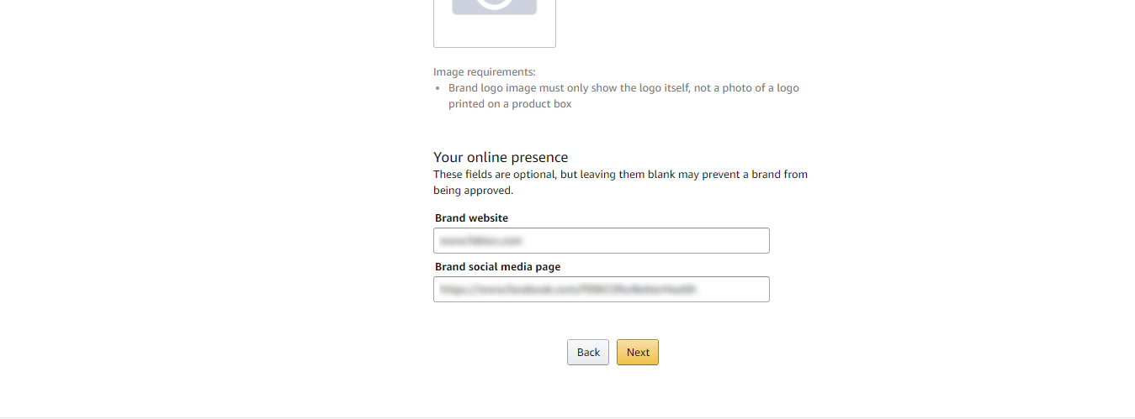
Task: Click the optional fields warning paragraph
Action: click(x=620, y=182)
